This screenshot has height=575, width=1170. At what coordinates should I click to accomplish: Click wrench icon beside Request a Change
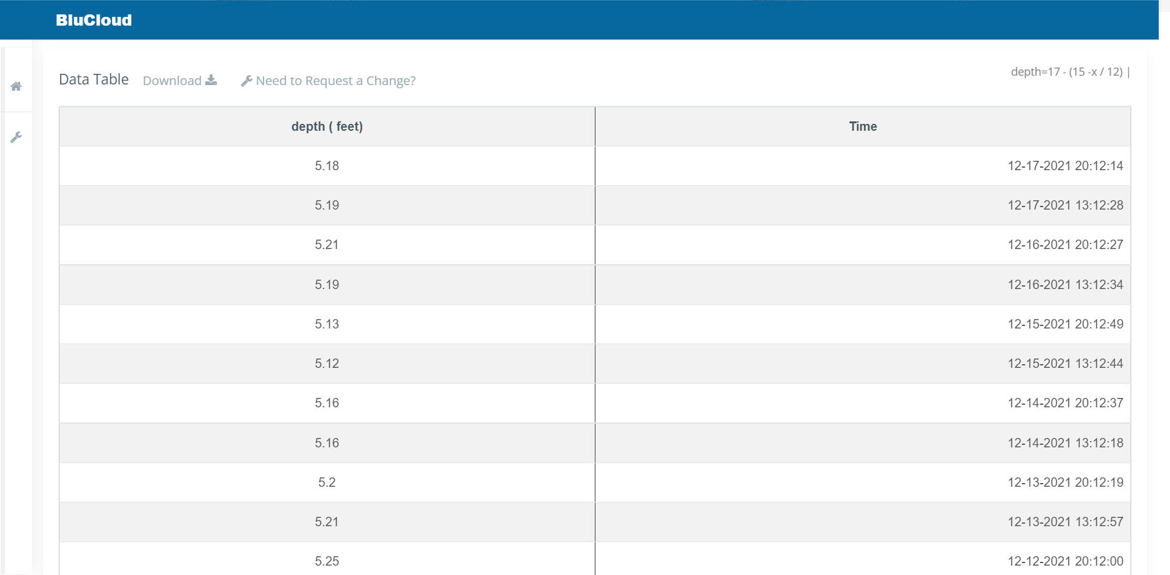pyautogui.click(x=247, y=81)
